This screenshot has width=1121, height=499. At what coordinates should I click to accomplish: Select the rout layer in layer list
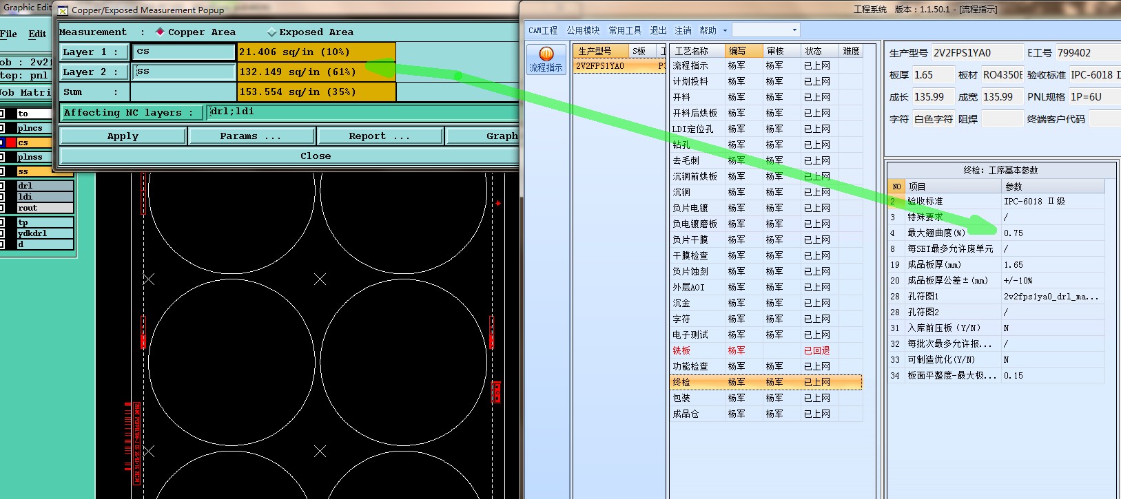coord(45,208)
